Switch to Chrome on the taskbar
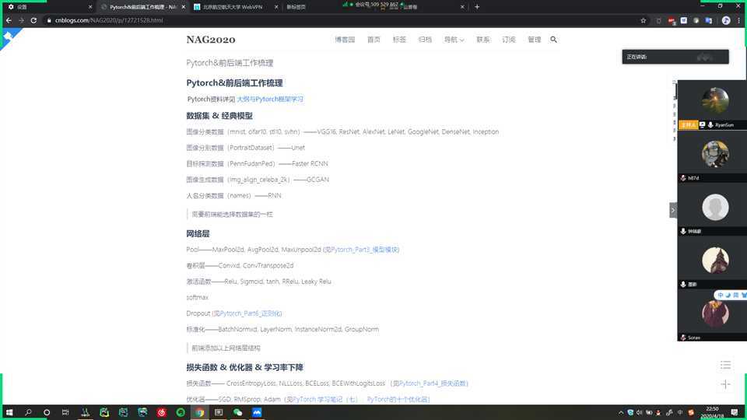The image size is (747, 420). (200, 412)
